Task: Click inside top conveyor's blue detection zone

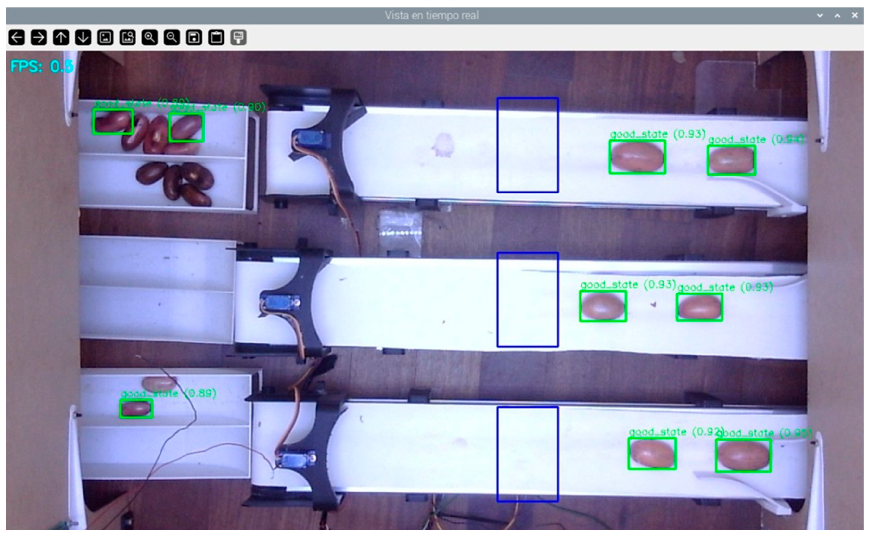Action: (528, 145)
